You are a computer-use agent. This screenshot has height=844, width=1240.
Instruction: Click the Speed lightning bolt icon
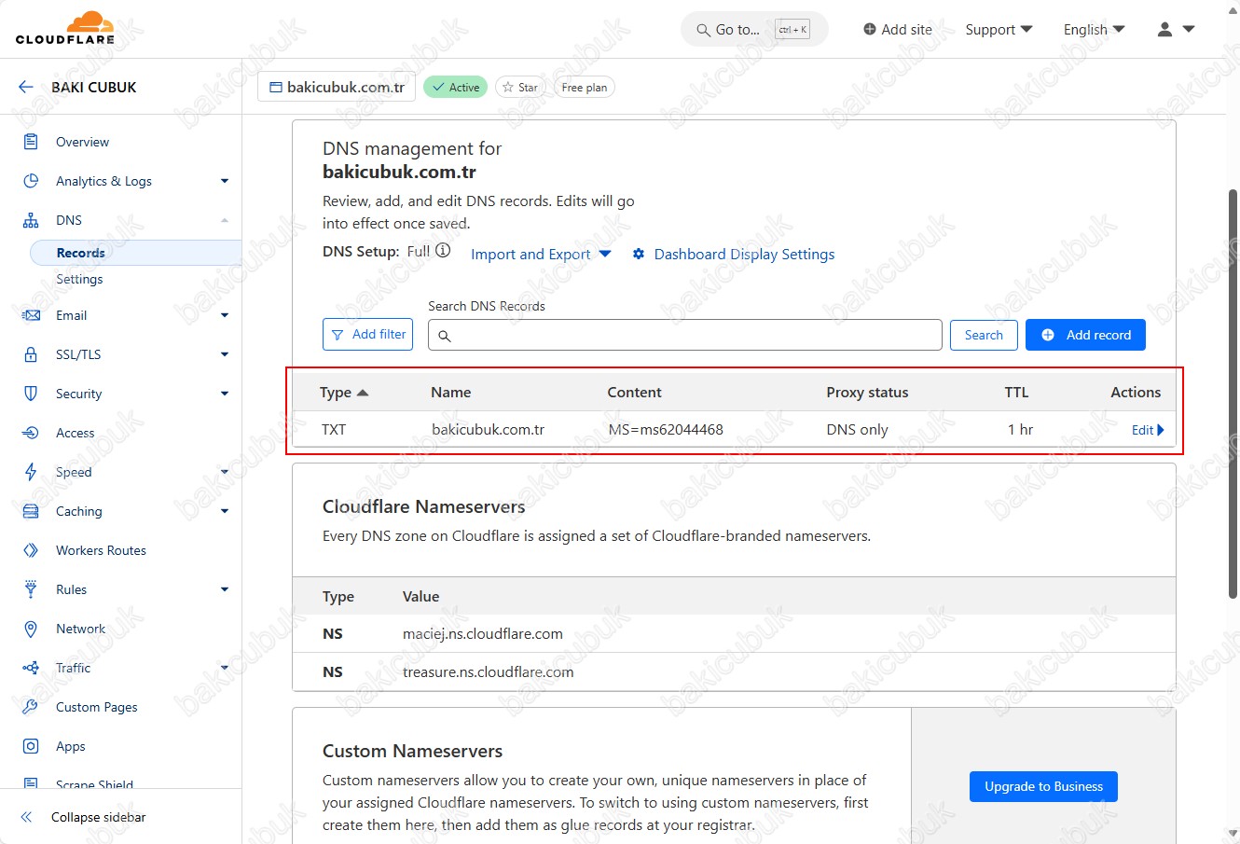[x=31, y=472]
